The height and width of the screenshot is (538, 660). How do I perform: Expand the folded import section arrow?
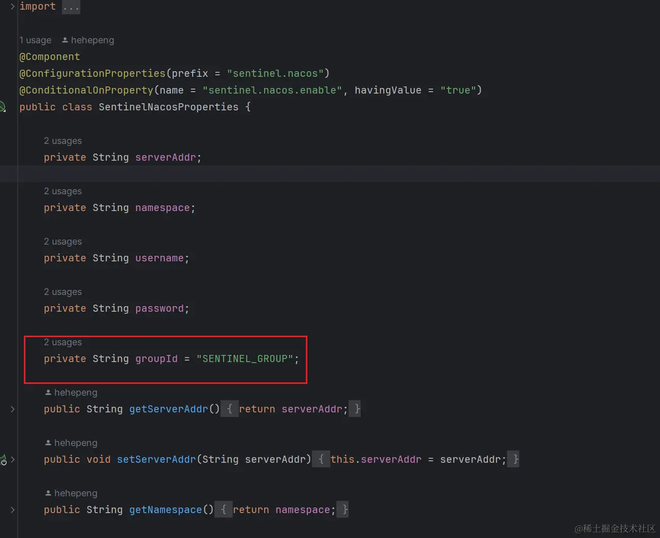(12, 7)
